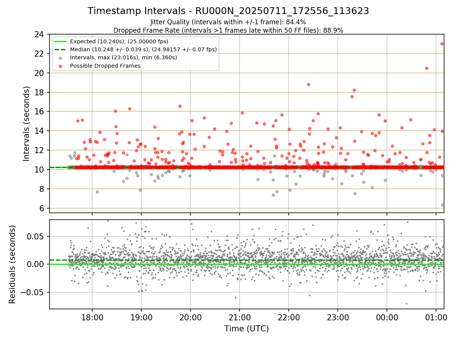This screenshot has width=457, height=342.
Task: Click the 'Jitter Quality' 84.4% subtitle line
Action: 228,22
